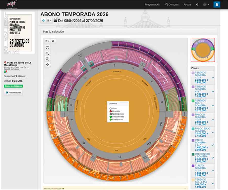The image size is (228, 190).
Task: Open Google Maps location icon for venue
Action: point(6,72)
